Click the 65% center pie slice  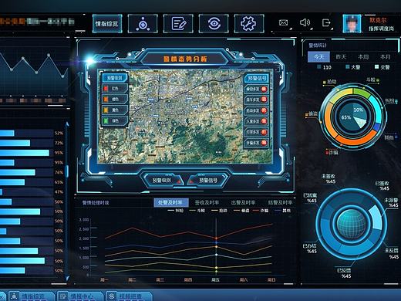point(346,117)
